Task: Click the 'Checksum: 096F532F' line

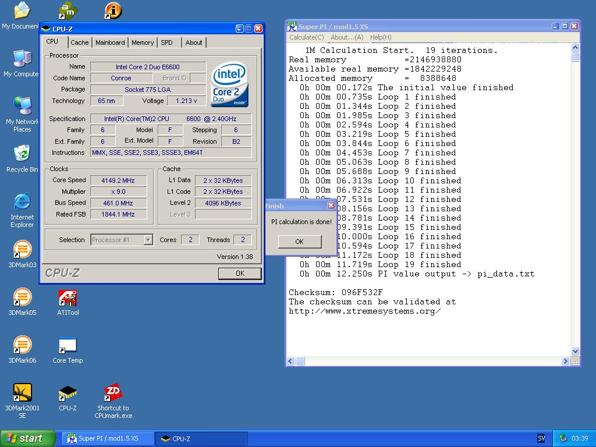Action: pyautogui.click(x=335, y=292)
